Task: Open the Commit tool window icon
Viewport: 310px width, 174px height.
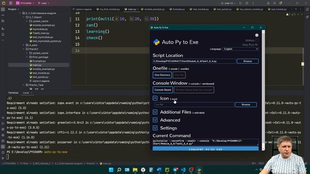Action: tap(3, 15)
